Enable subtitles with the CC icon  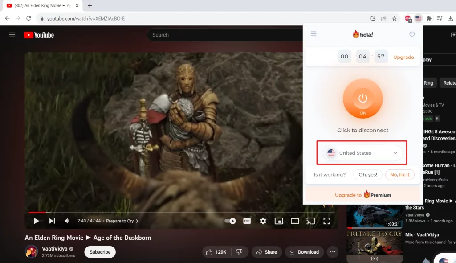click(247, 221)
